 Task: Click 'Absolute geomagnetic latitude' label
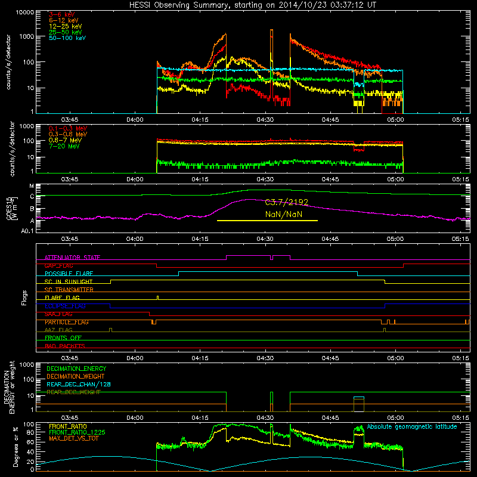tap(412, 427)
